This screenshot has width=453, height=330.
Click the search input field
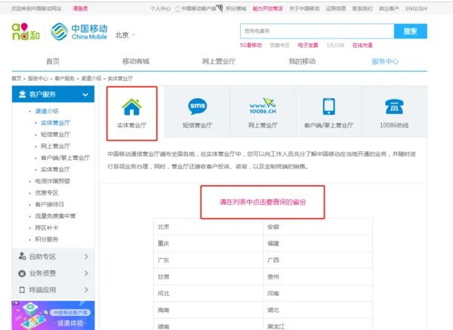pyautogui.click(x=317, y=31)
